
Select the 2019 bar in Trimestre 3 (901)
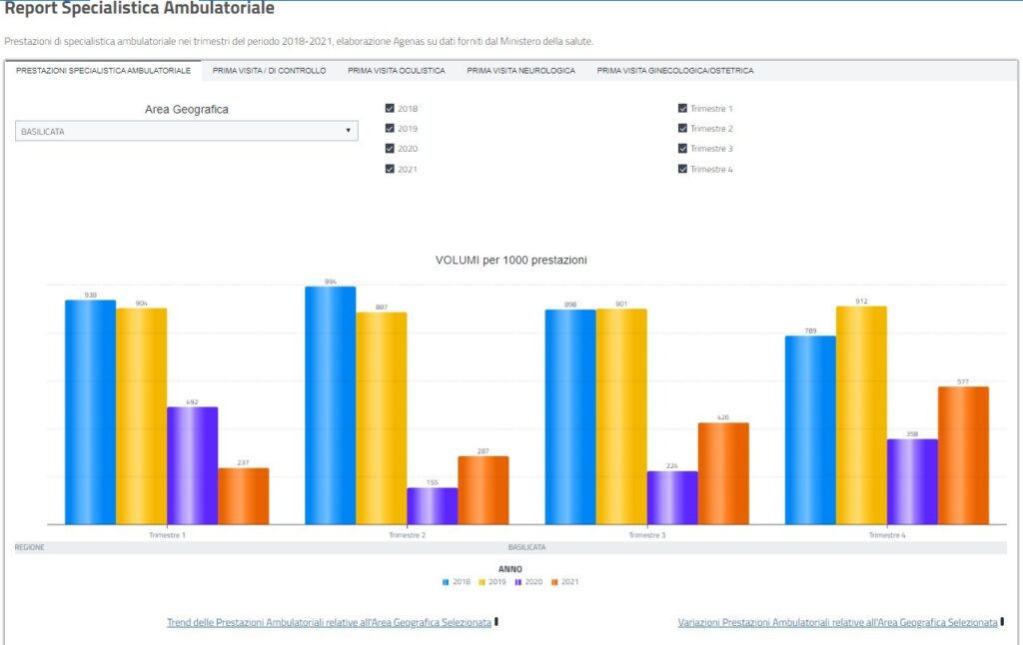(x=621, y=416)
